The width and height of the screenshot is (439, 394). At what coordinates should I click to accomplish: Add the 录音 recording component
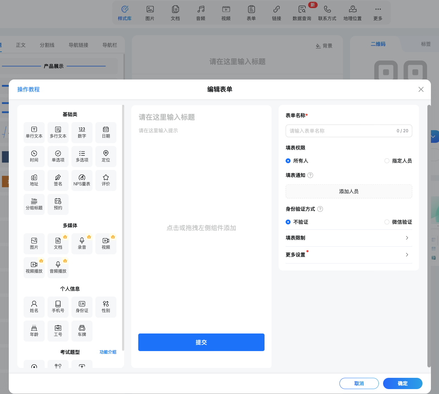click(x=82, y=244)
